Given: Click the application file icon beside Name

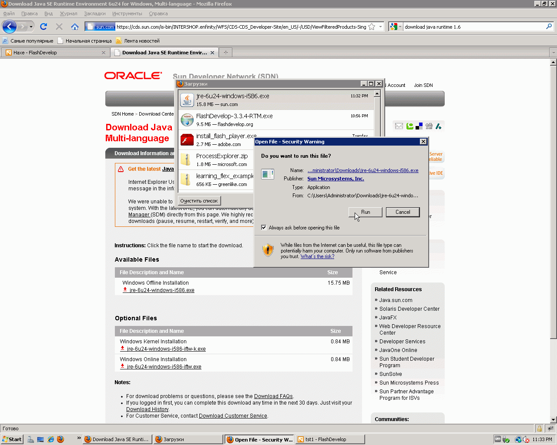Looking at the screenshot, I should tap(268, 174).
